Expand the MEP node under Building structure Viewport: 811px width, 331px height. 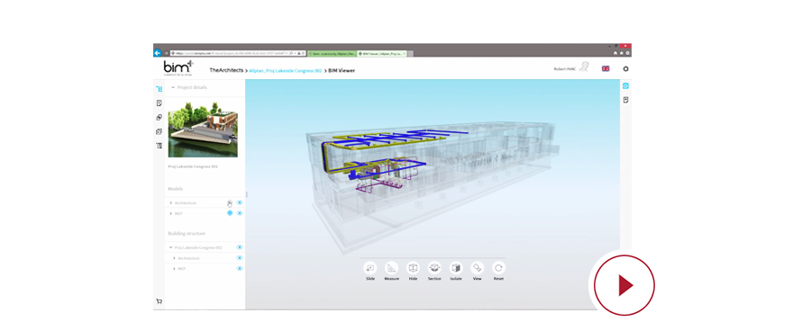tap(174, 269)
